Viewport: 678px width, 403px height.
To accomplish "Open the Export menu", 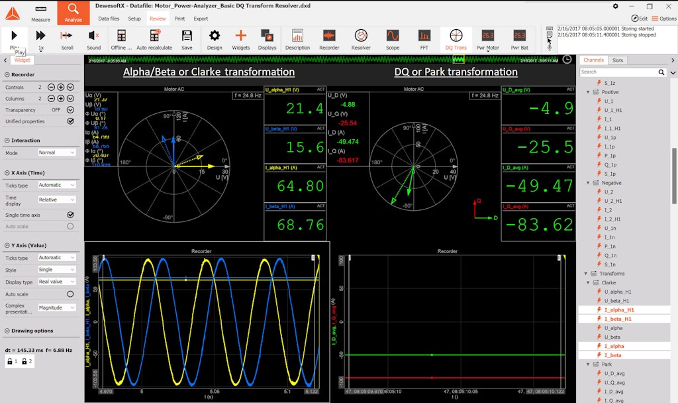I will [x=201, y=19].
